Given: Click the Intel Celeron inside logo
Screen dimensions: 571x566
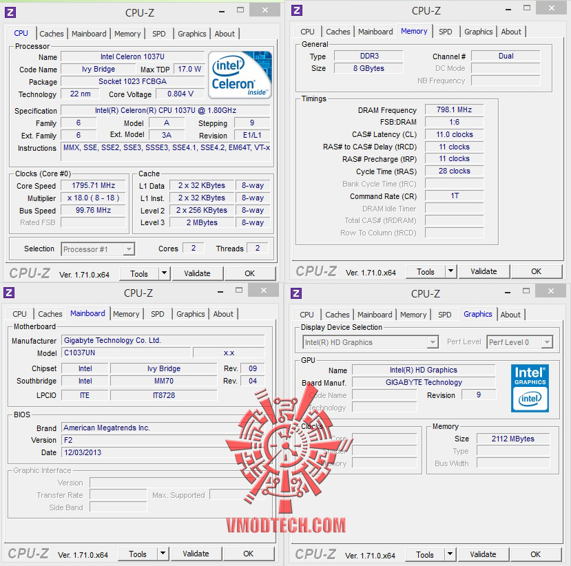Looking at the screenshot, I should click(240, 74).
